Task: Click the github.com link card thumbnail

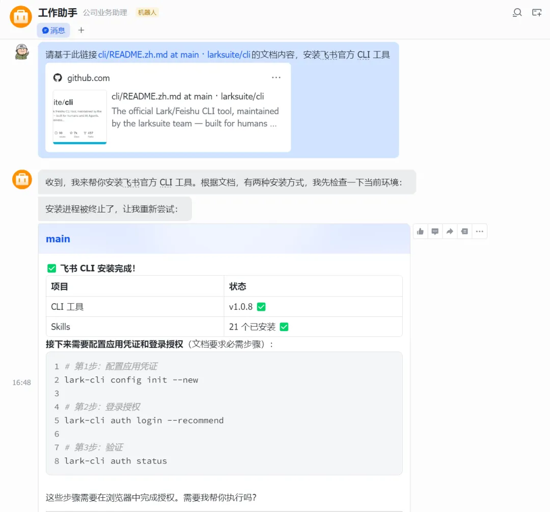Action: tap(79, 117)
